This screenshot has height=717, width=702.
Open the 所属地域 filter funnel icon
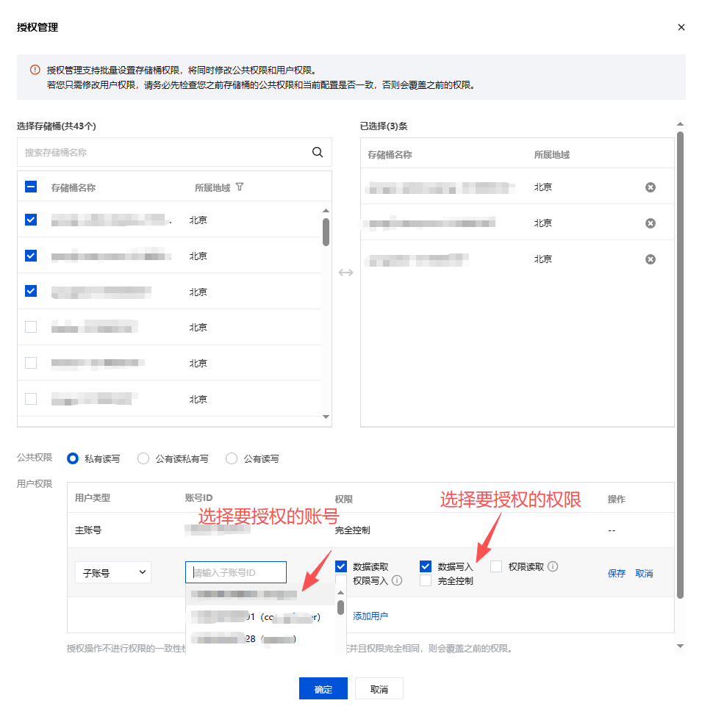click(x=240, y=187)
